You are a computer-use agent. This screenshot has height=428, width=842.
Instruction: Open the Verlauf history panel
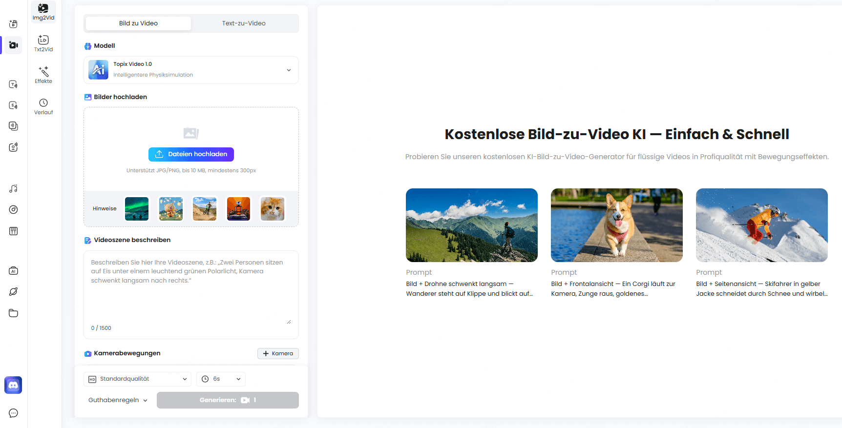[43, 106]
